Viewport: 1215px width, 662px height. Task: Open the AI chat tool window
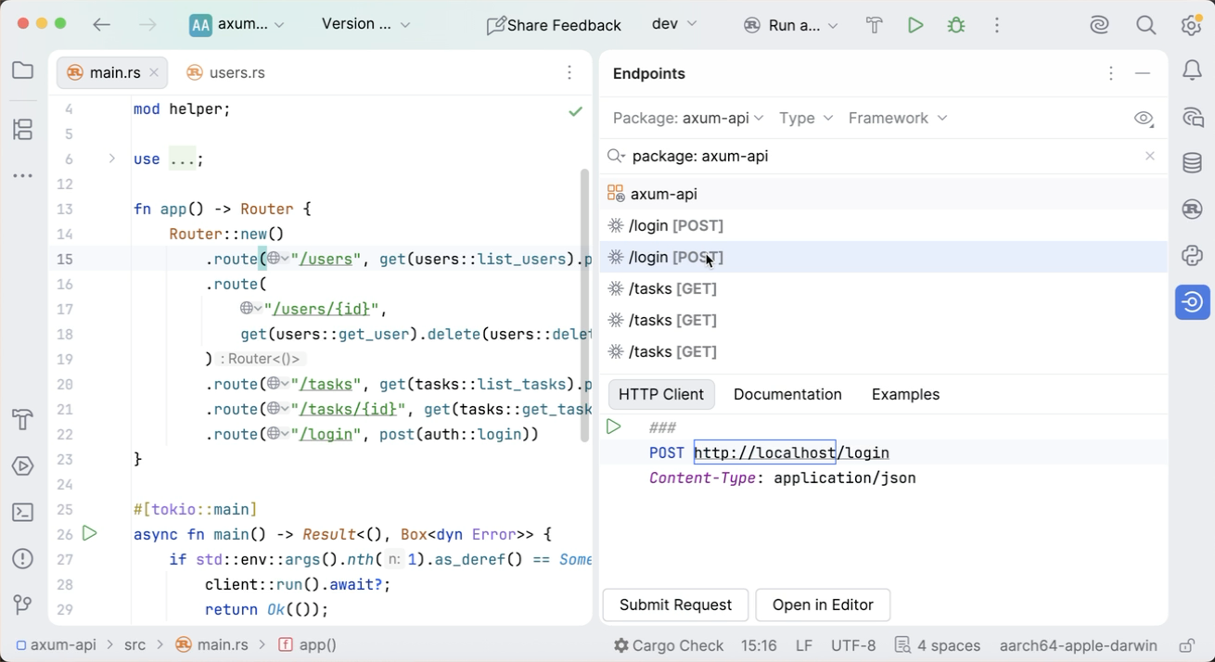[1193, 117]
